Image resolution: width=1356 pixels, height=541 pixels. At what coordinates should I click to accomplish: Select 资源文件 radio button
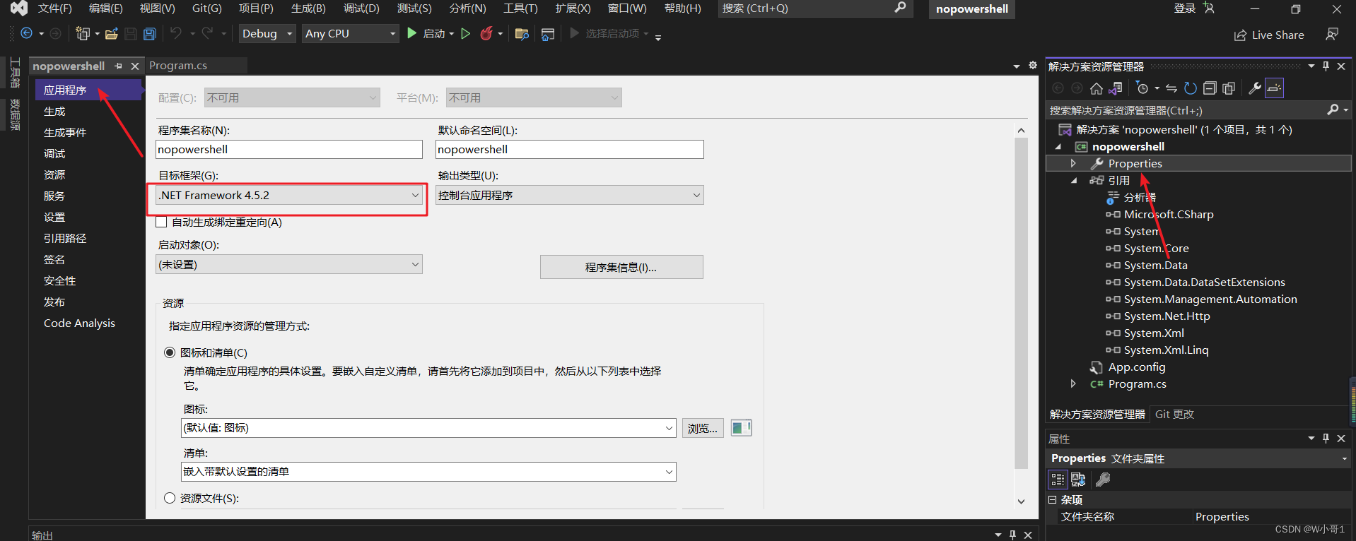pos(170,498)
